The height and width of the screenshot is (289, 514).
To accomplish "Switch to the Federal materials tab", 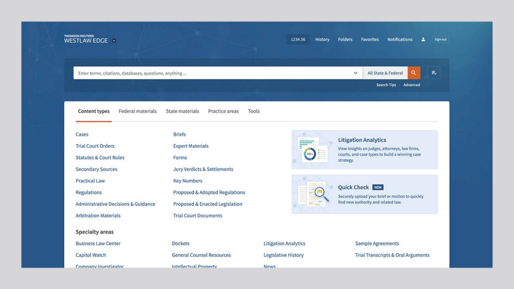I will point(137,111).
